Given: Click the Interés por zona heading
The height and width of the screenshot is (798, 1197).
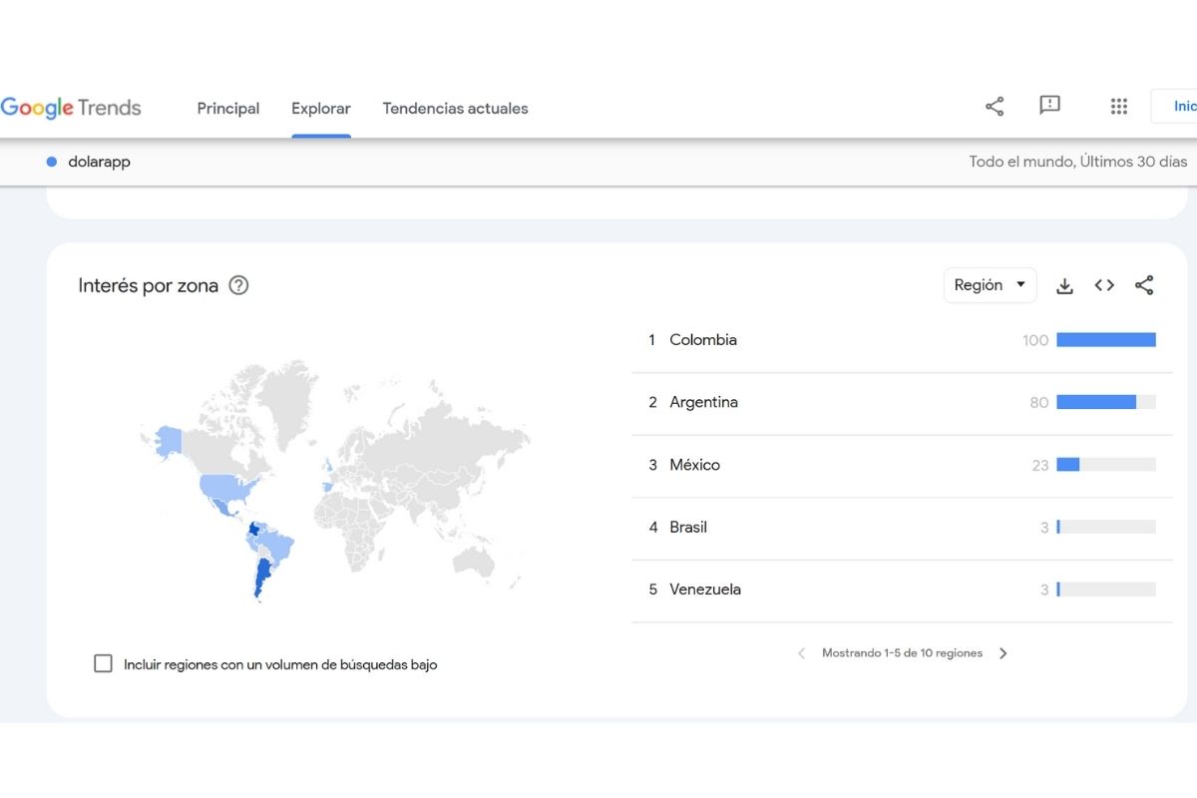Looking at the screenshot, I should 148,285.
